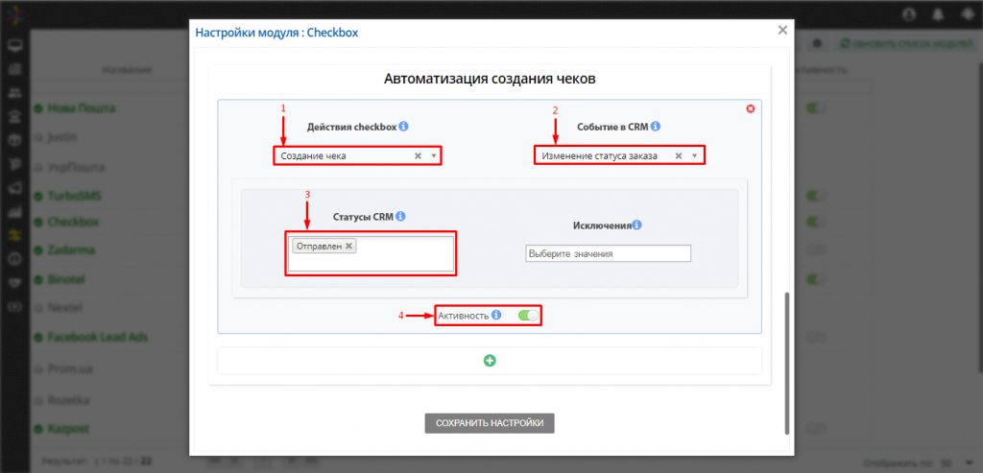Add new automation rule with green plus

[490, 361]
